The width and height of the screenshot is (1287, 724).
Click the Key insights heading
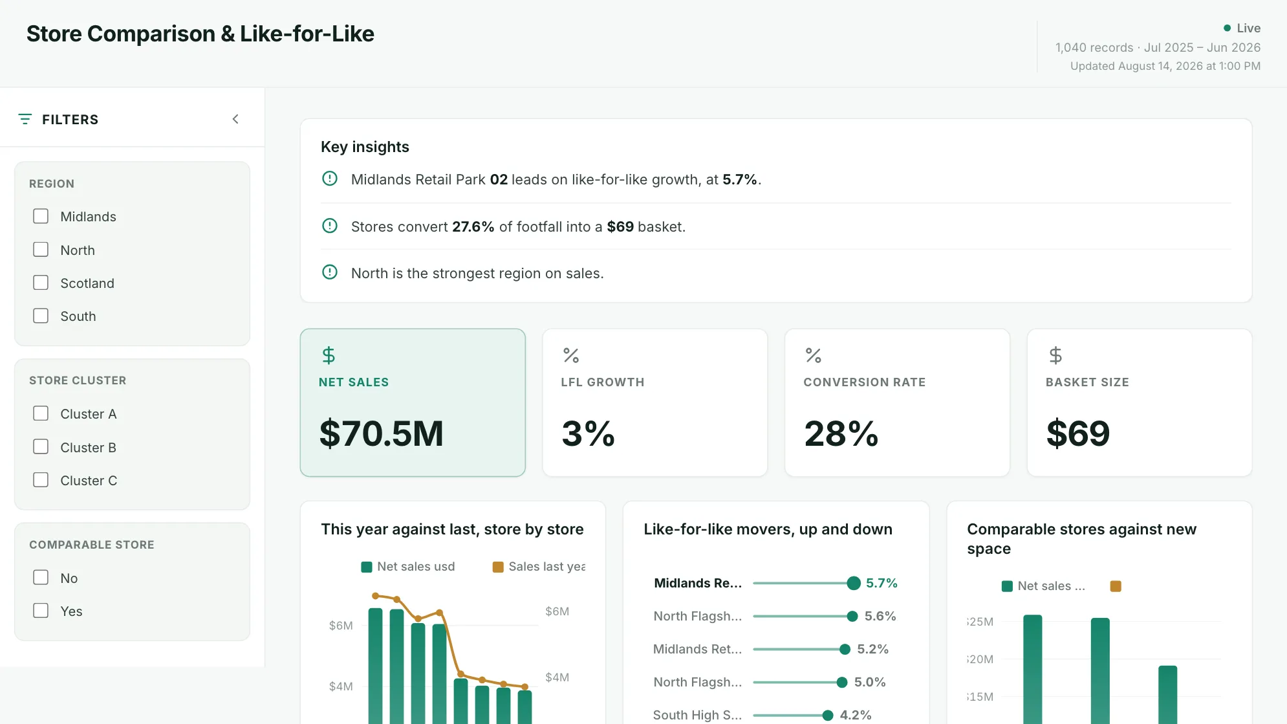pos(365,147)
